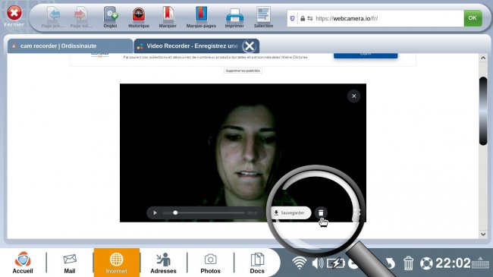493x277 pixels.
Task: Open the Mail application
Action: [70, 263]
